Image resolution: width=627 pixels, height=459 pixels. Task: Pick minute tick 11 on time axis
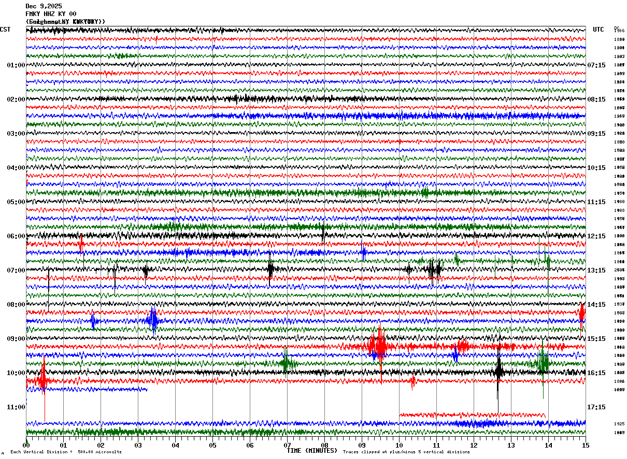[x=437, y=445]
